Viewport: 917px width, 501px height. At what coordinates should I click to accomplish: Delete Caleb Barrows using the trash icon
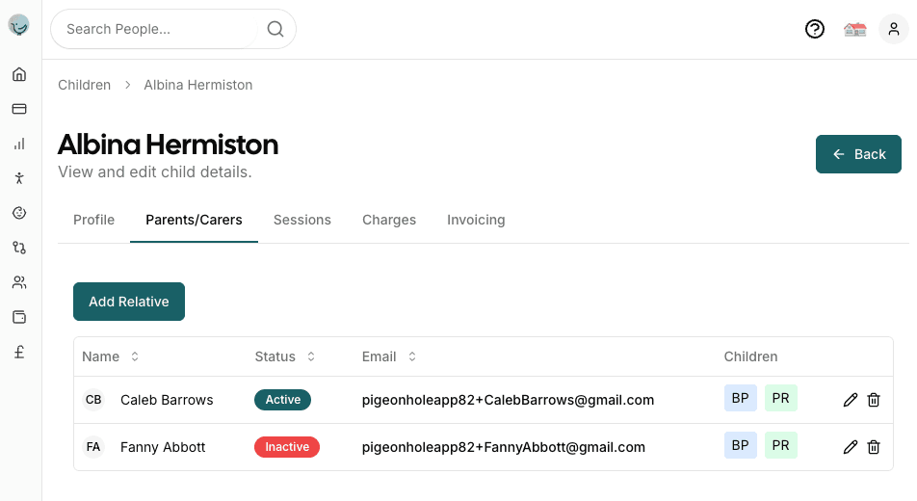point(874,400)
